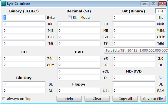Click the Blu-Ray heading label

coord(24,78)
